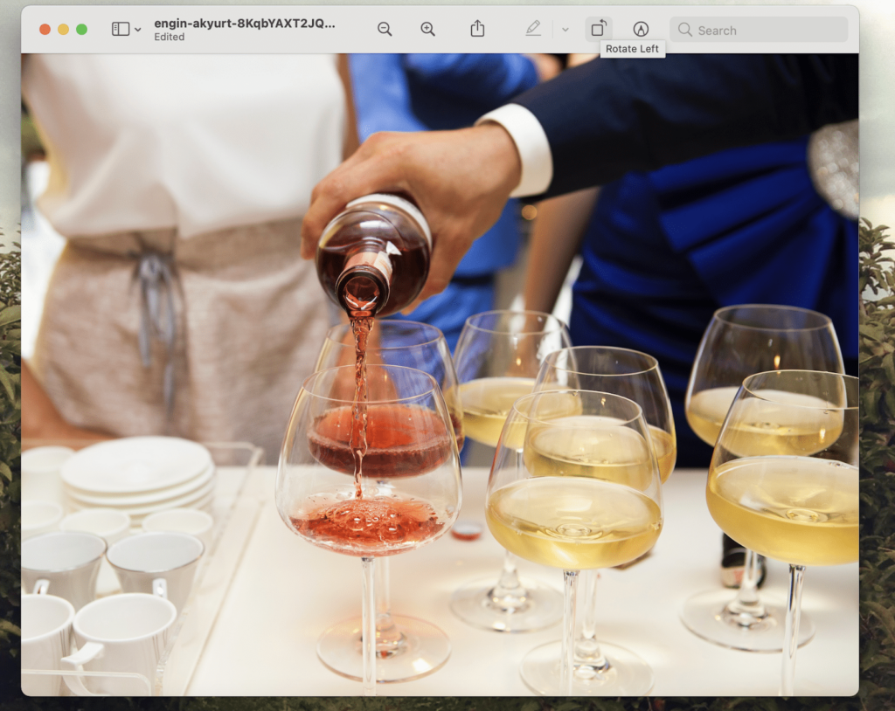895x711 pixels.
Task: Click the Zoom Out magnifier icon
Action: pyautogui.click(x=385, y=29)
